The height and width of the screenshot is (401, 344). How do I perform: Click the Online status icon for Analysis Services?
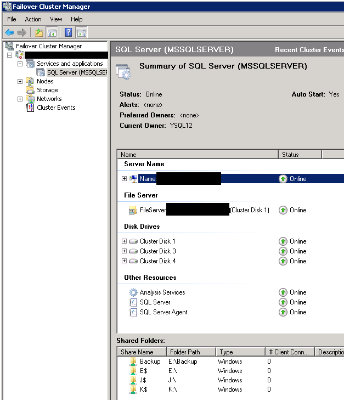tap(283, 292)
